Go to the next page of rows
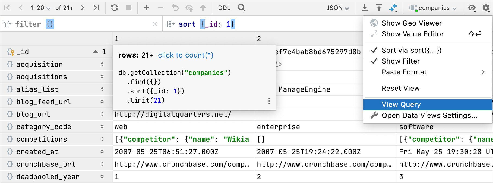 [82, 8]
